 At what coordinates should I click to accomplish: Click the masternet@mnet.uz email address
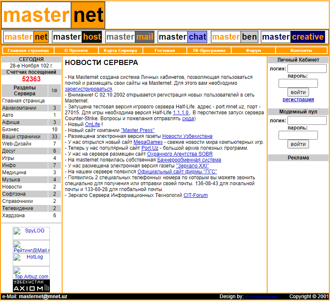tap(43, 297)
